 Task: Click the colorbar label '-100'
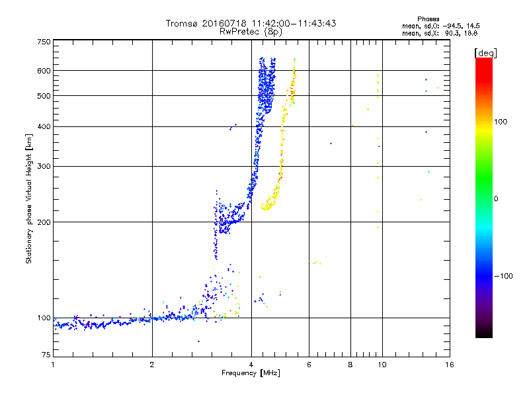503,276
